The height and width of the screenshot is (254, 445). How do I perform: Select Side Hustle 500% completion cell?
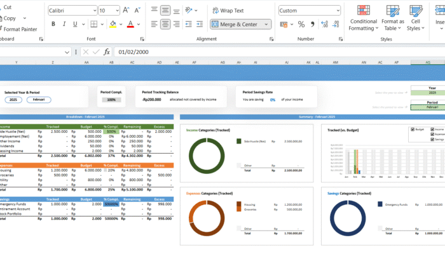point(111,131)
